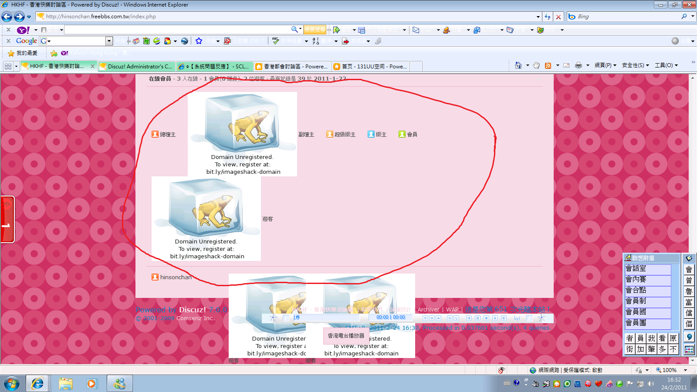This screenshot has width=697, height=392.
Task: Expand the address bar history dropdown
Action: (538, 17)
